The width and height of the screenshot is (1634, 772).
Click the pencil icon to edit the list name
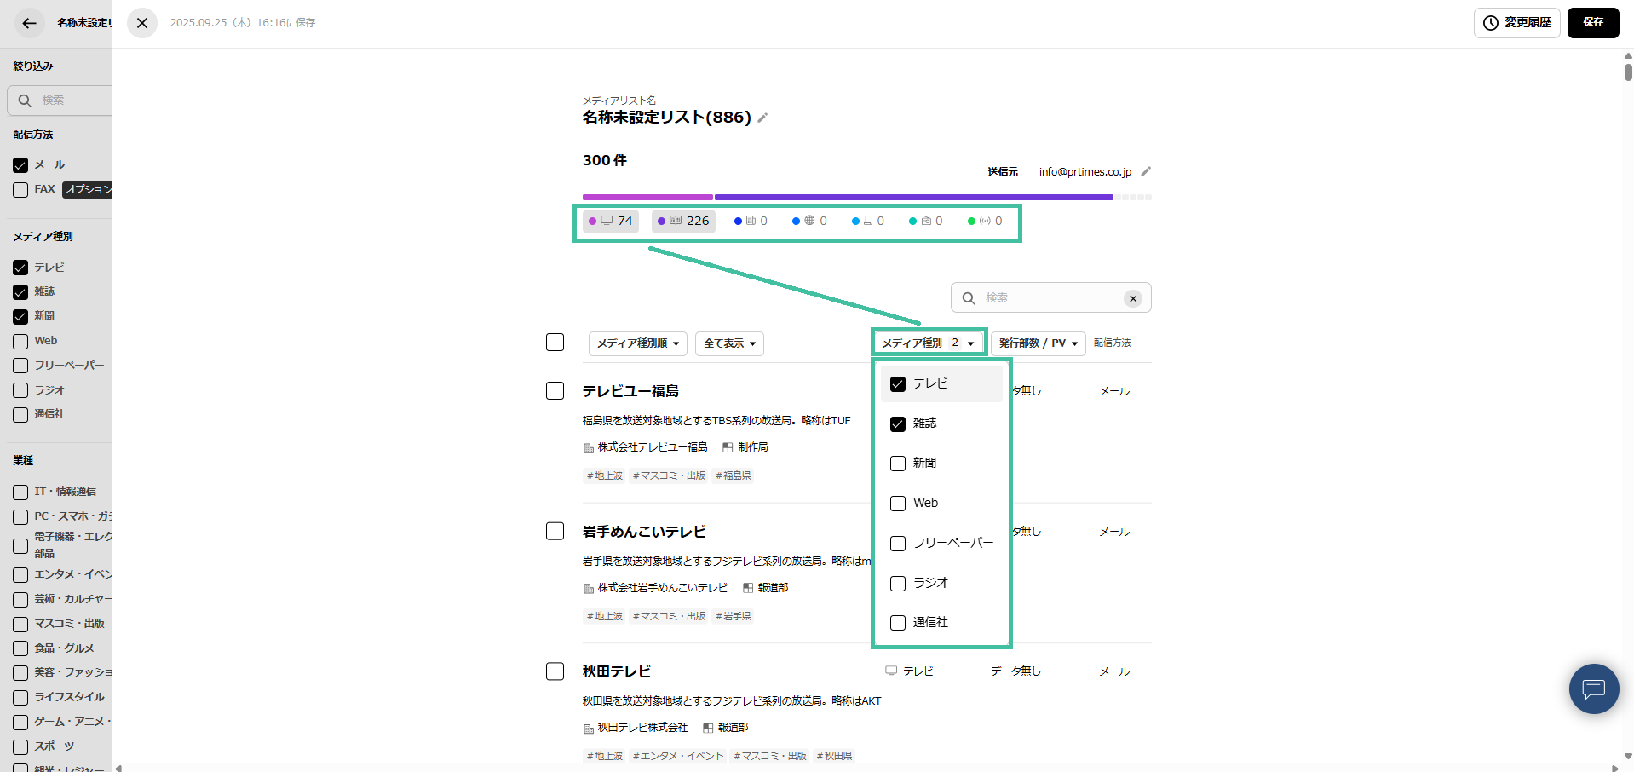pos(762,118)
